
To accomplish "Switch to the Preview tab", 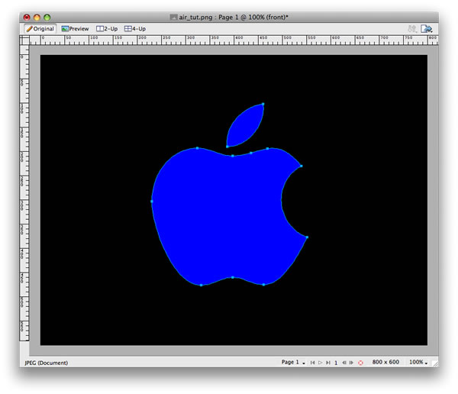I will (x=75, y=29).
